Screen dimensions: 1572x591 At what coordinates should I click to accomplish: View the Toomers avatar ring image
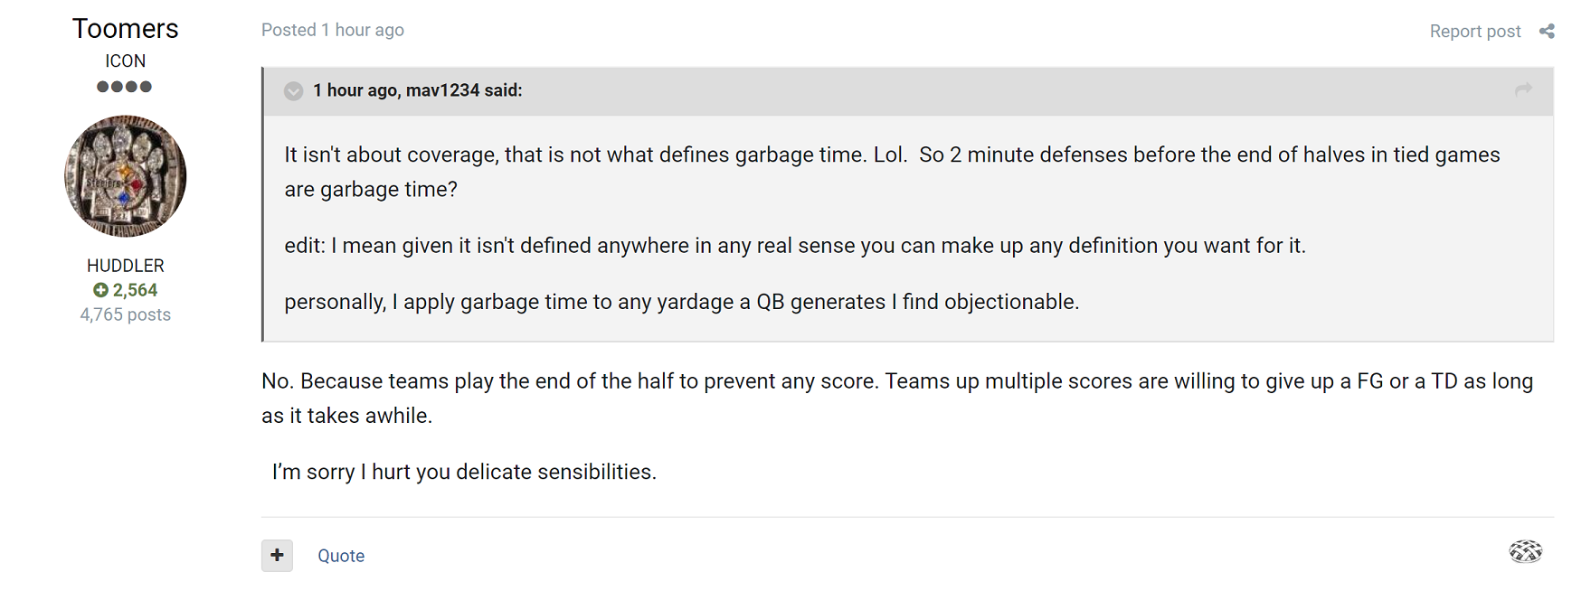(x=126, y=175)
